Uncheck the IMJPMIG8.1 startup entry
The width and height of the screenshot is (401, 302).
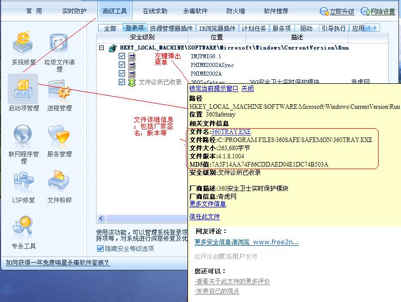point(122,56)
